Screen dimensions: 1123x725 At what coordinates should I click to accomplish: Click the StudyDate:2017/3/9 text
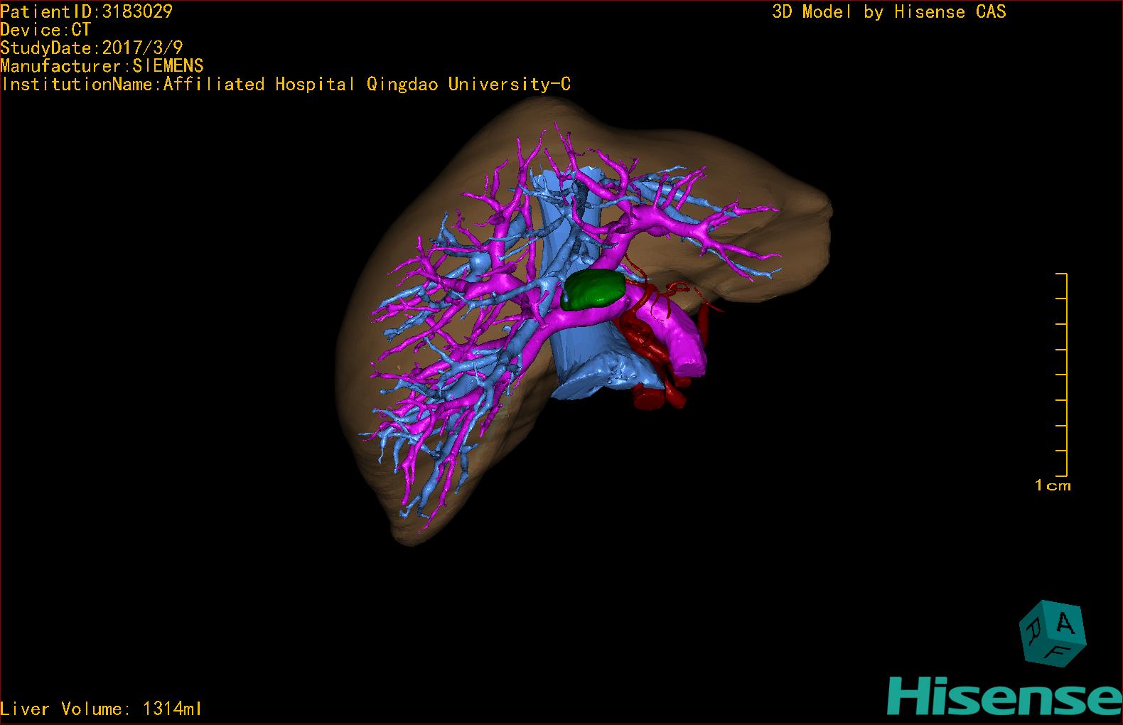(92, 48)
